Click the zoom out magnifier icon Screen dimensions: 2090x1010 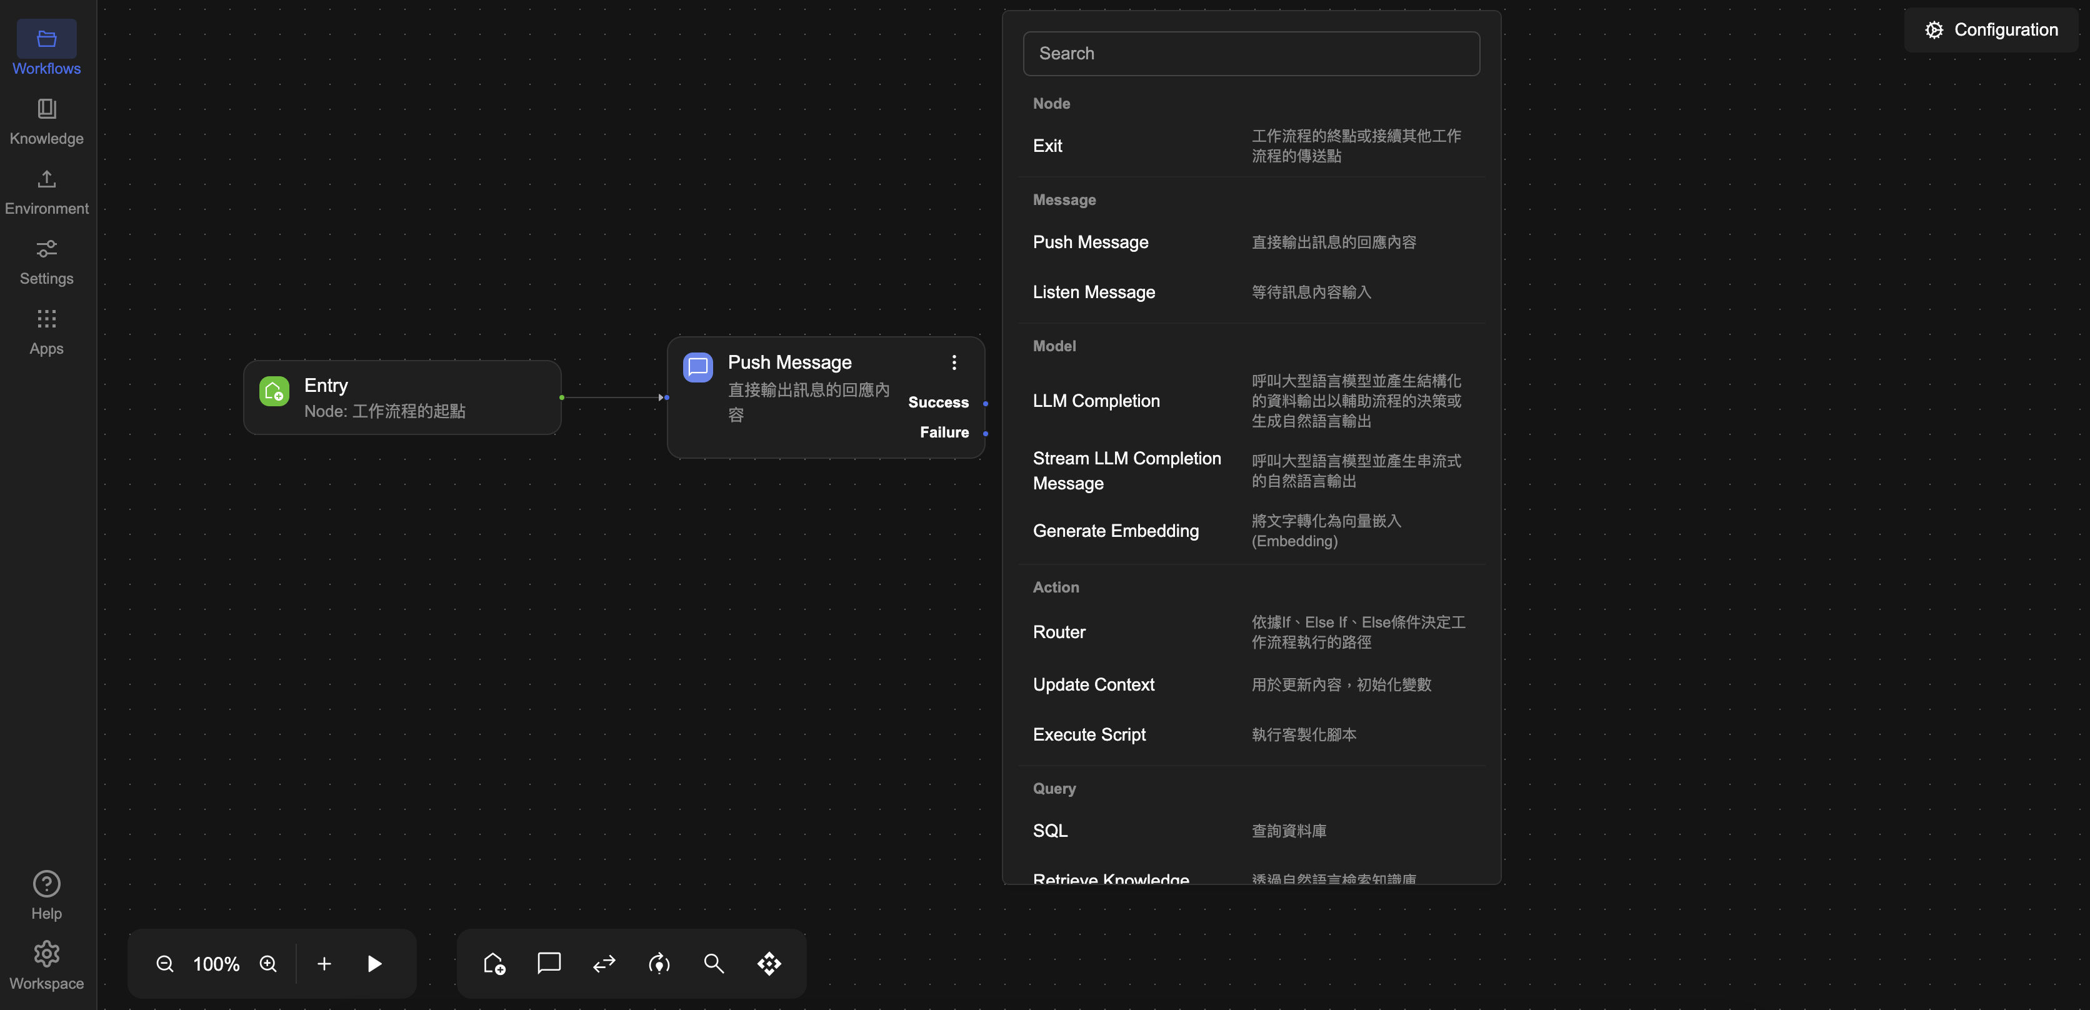[x=165, y=964]
